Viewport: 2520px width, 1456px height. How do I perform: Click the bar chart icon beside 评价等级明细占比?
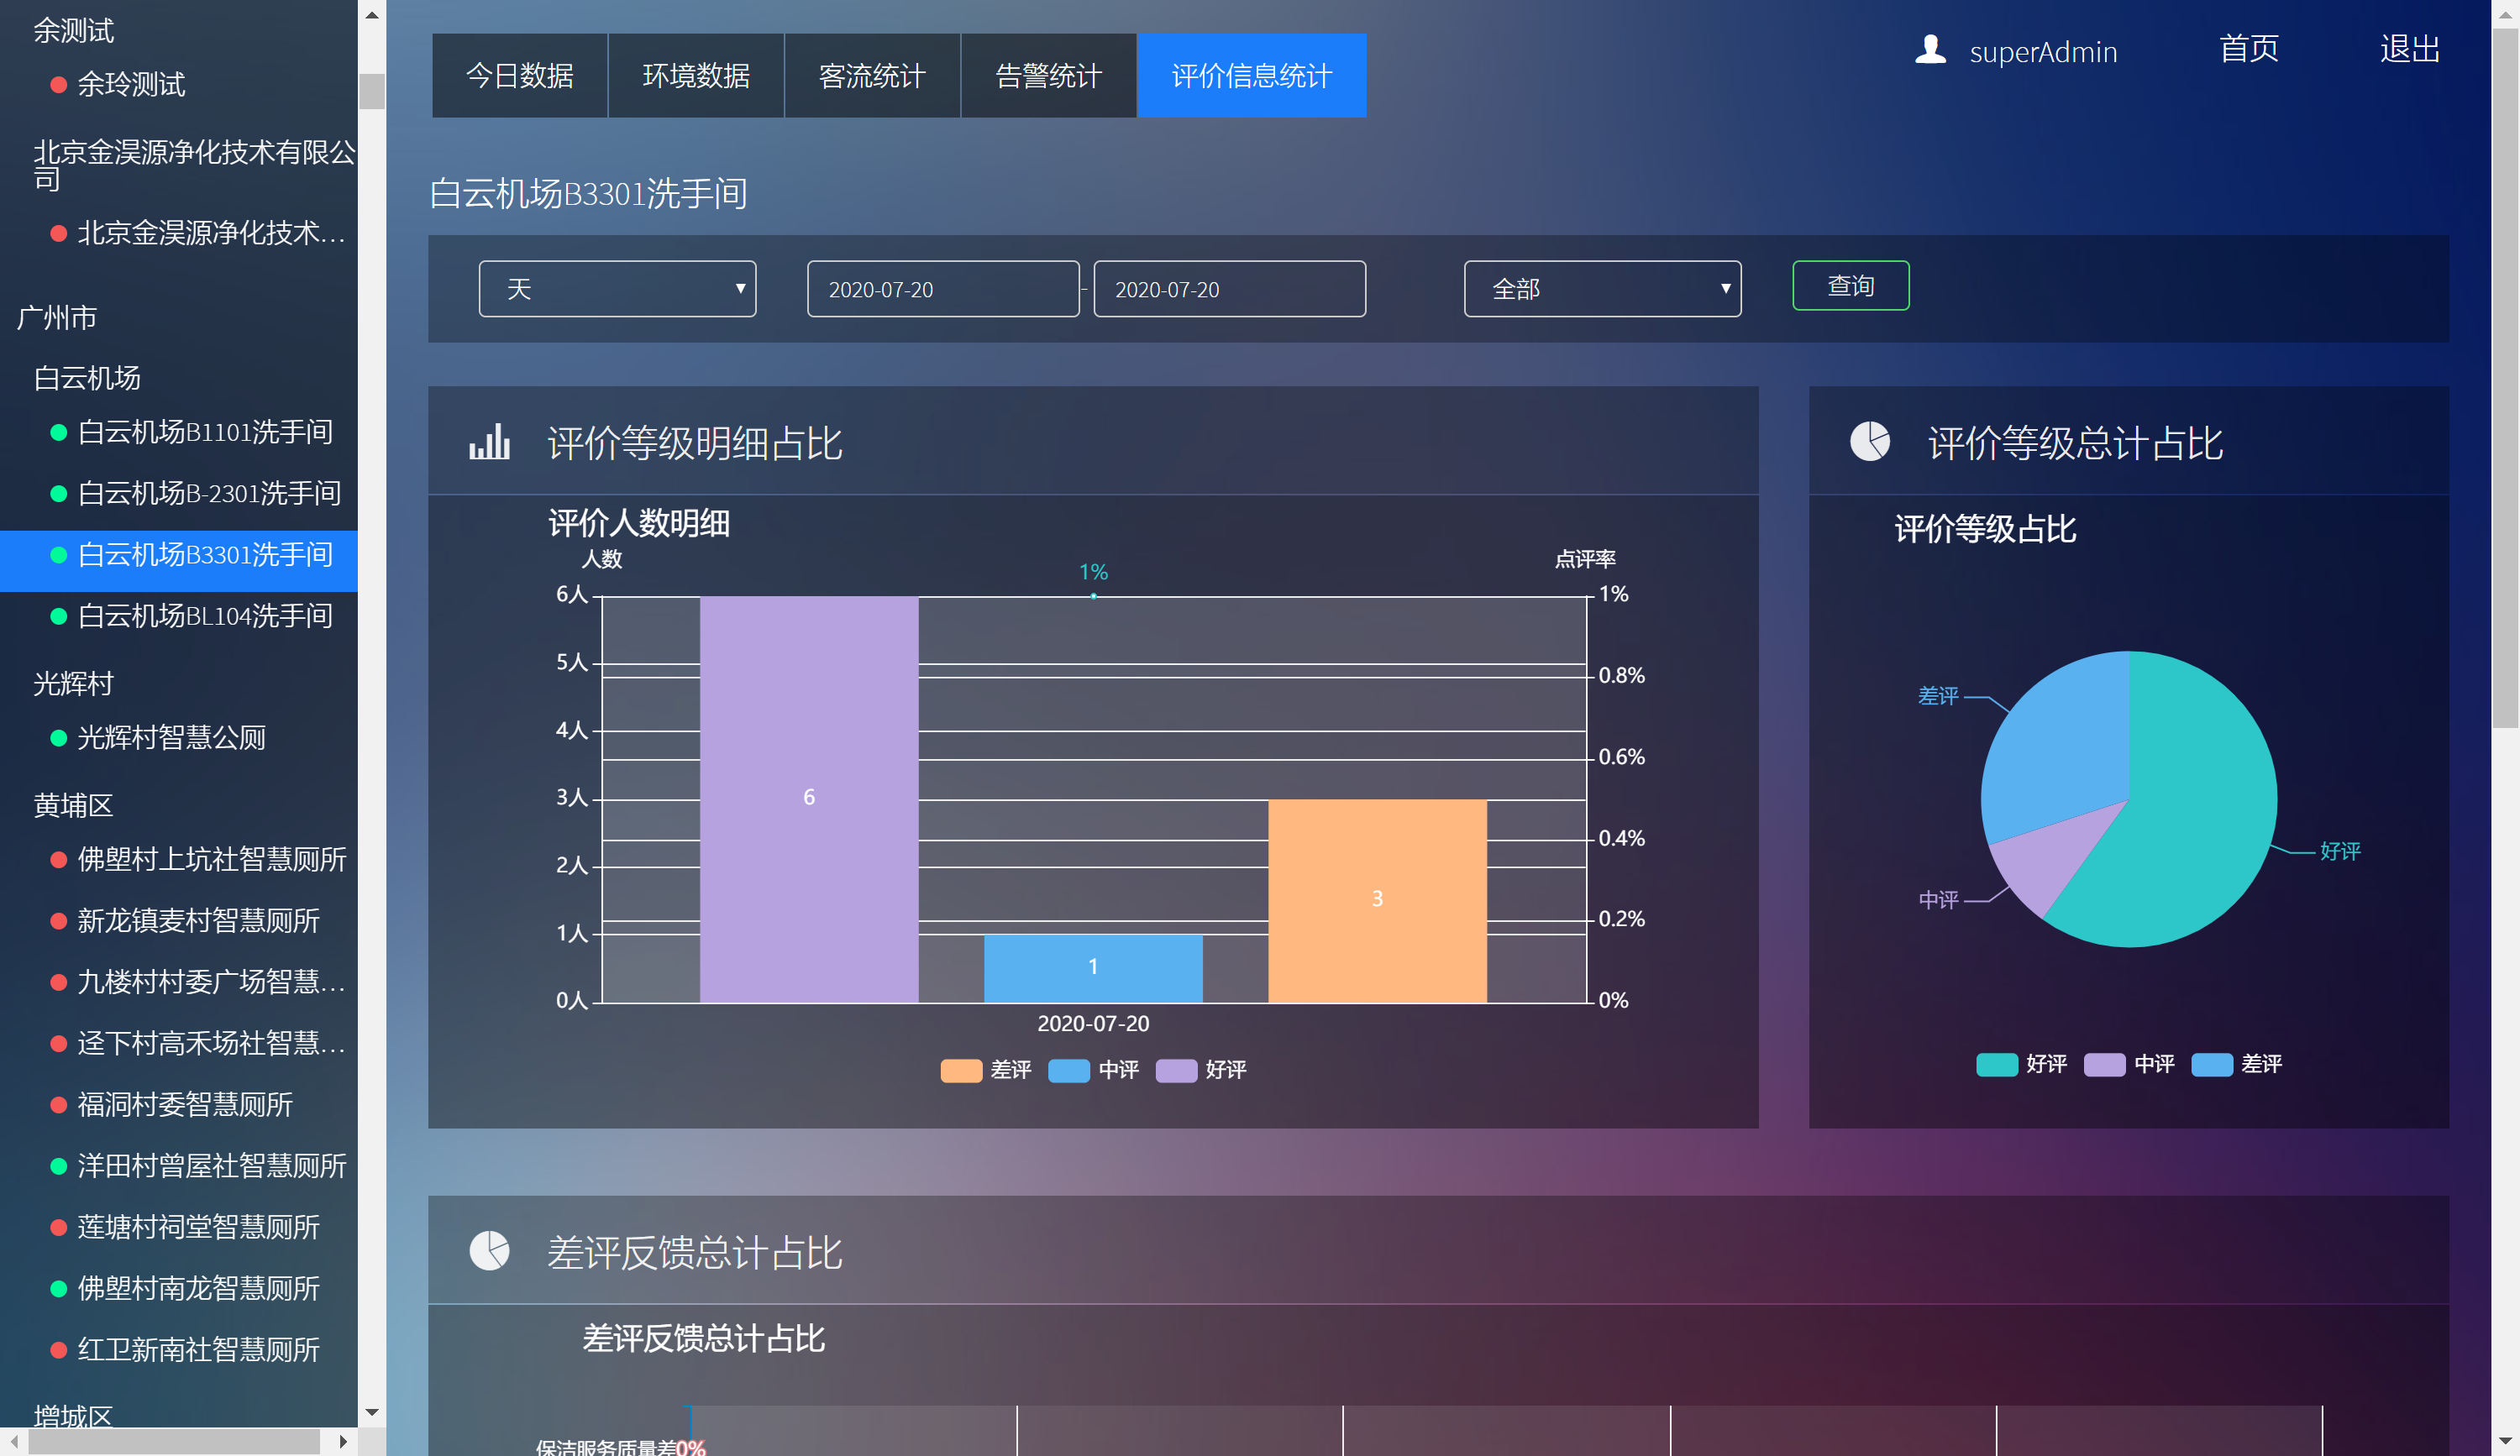[489, 443]
